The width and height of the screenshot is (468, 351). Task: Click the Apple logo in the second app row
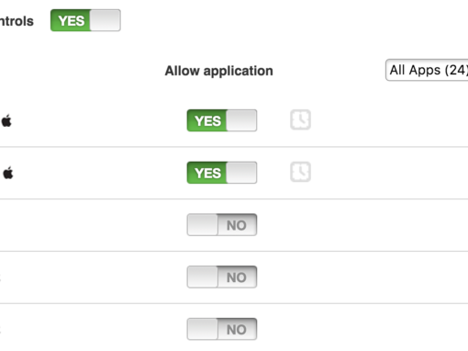(8, 173)
